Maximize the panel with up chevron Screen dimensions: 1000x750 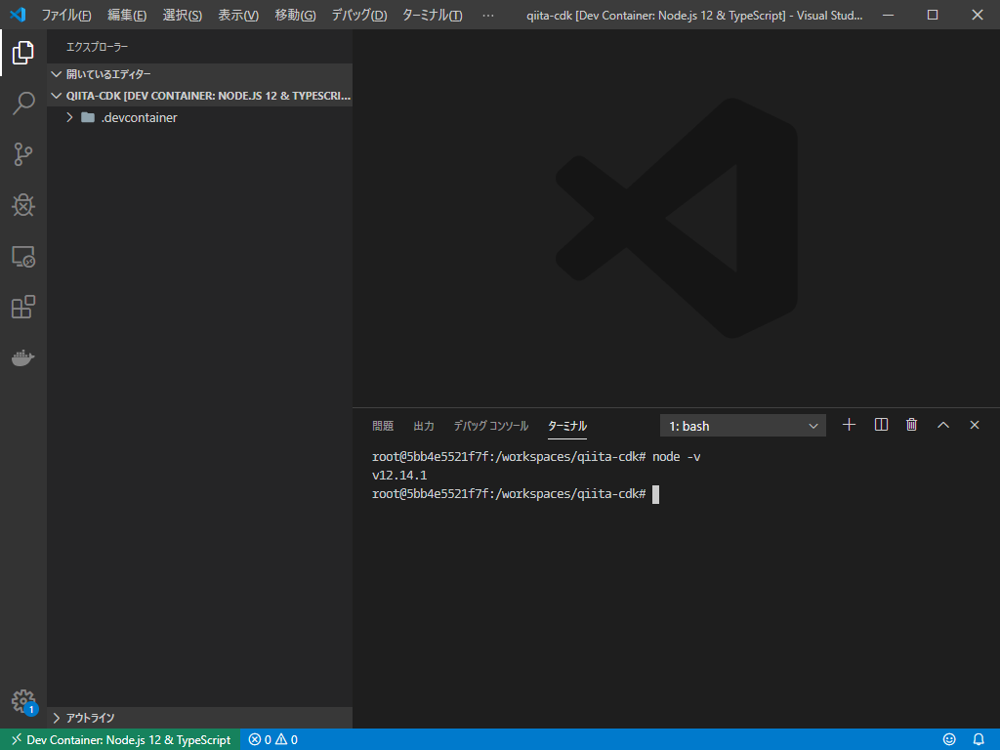[x=943, y=425]
